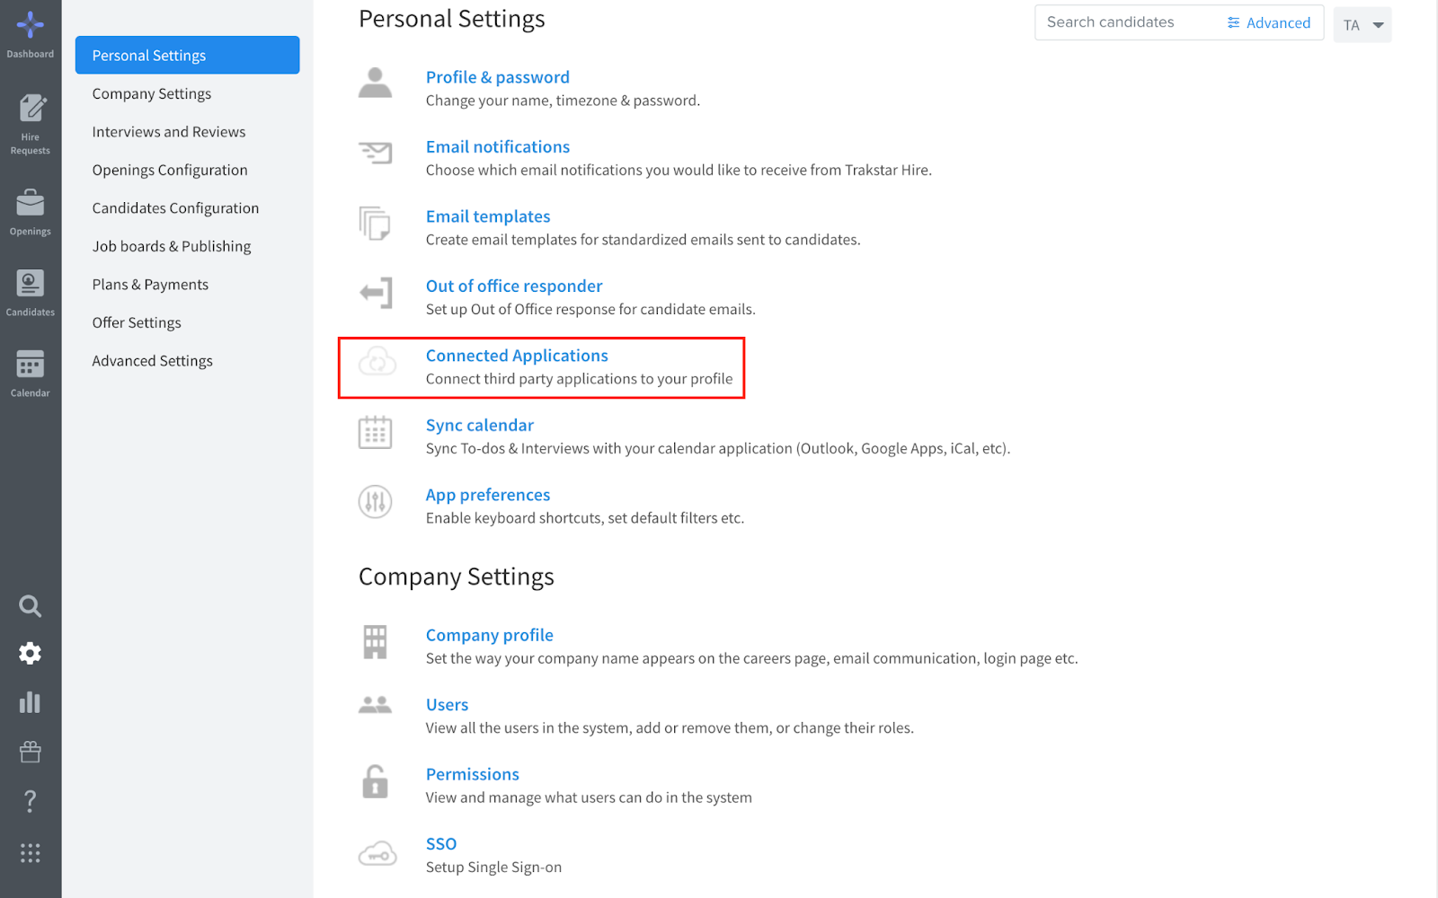The height and width of the screenshot is (898, 1438).
Task: Open Connected Applications link
Action: coord(517,356)
